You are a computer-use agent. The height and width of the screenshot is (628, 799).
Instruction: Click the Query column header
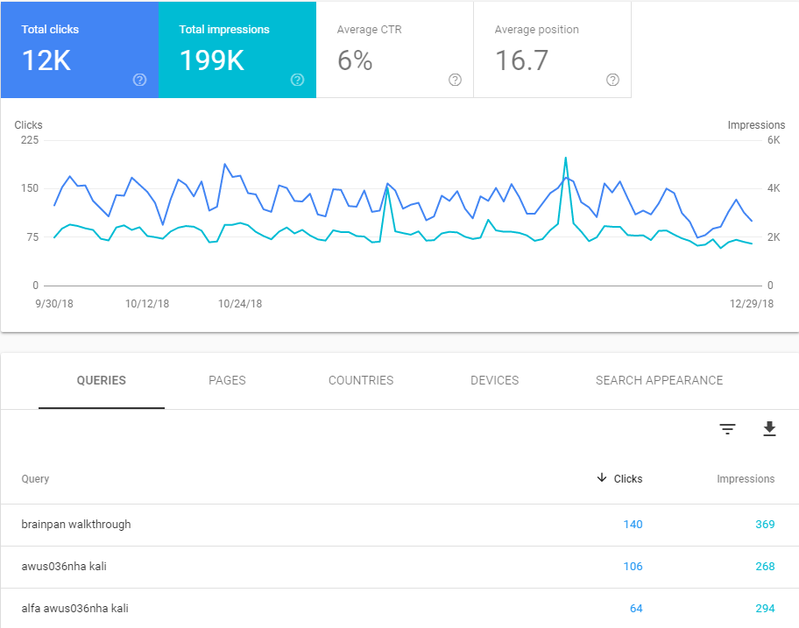(35, 479)
